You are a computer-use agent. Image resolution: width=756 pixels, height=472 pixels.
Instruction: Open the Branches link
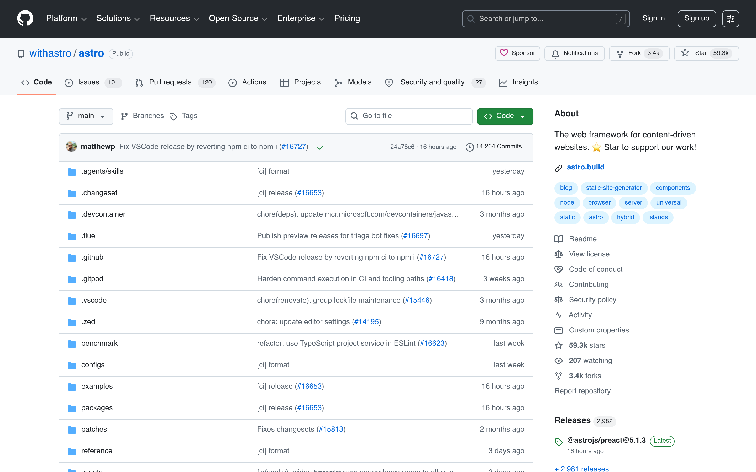(142, 116)
